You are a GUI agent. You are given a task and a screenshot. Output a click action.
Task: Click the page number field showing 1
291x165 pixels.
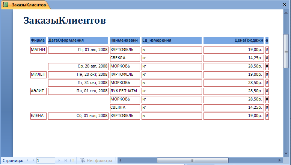pos(46,160)
